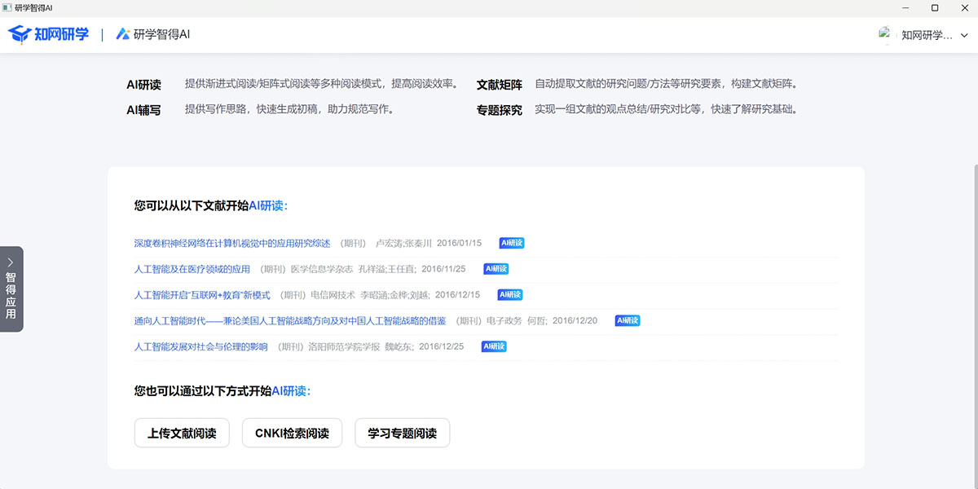The height and width of the screenshot is (489, 978).
Task: Click AI研读 badge for 社会与伦理的影响 article
Action: pos(494,347)
